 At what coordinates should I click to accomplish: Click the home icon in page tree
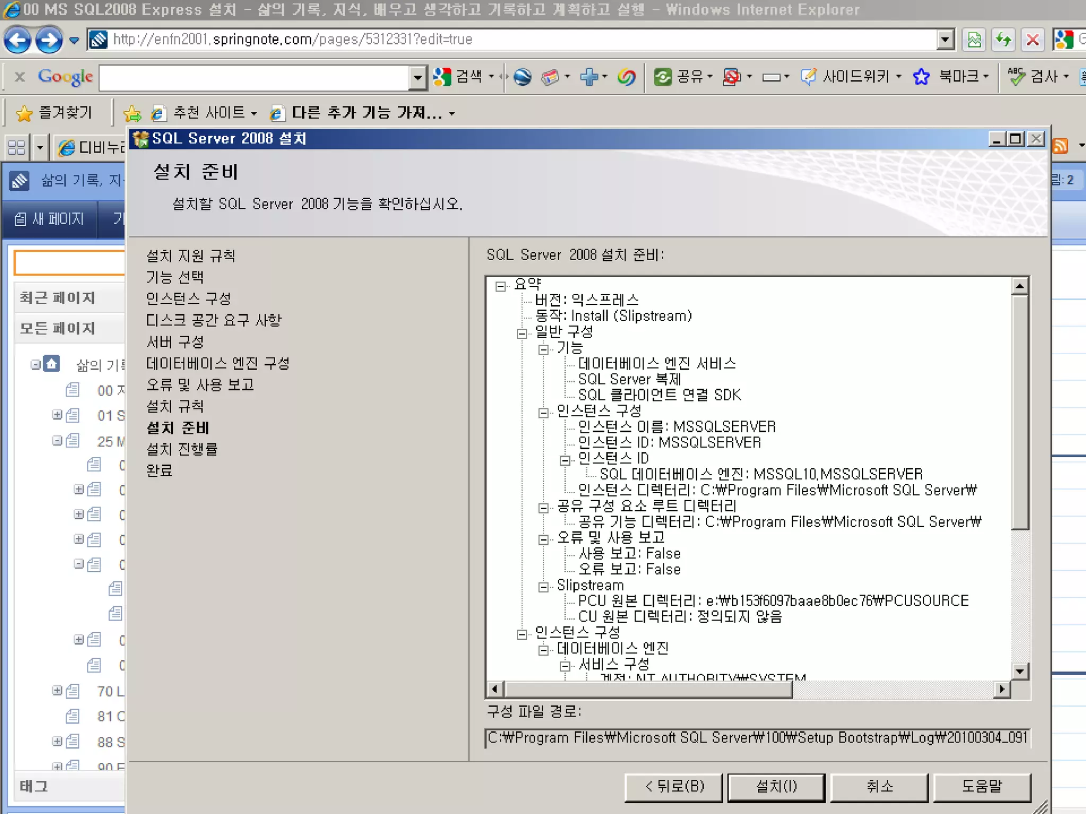pos(51,364)
